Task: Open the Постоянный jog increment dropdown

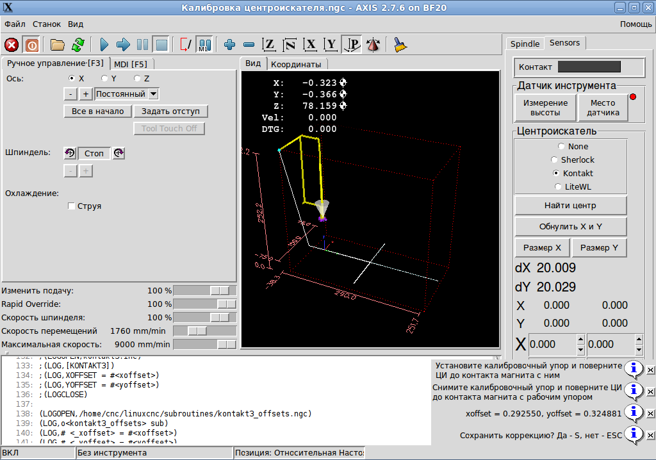Action: pyautogui.click(x=153, y=94)
